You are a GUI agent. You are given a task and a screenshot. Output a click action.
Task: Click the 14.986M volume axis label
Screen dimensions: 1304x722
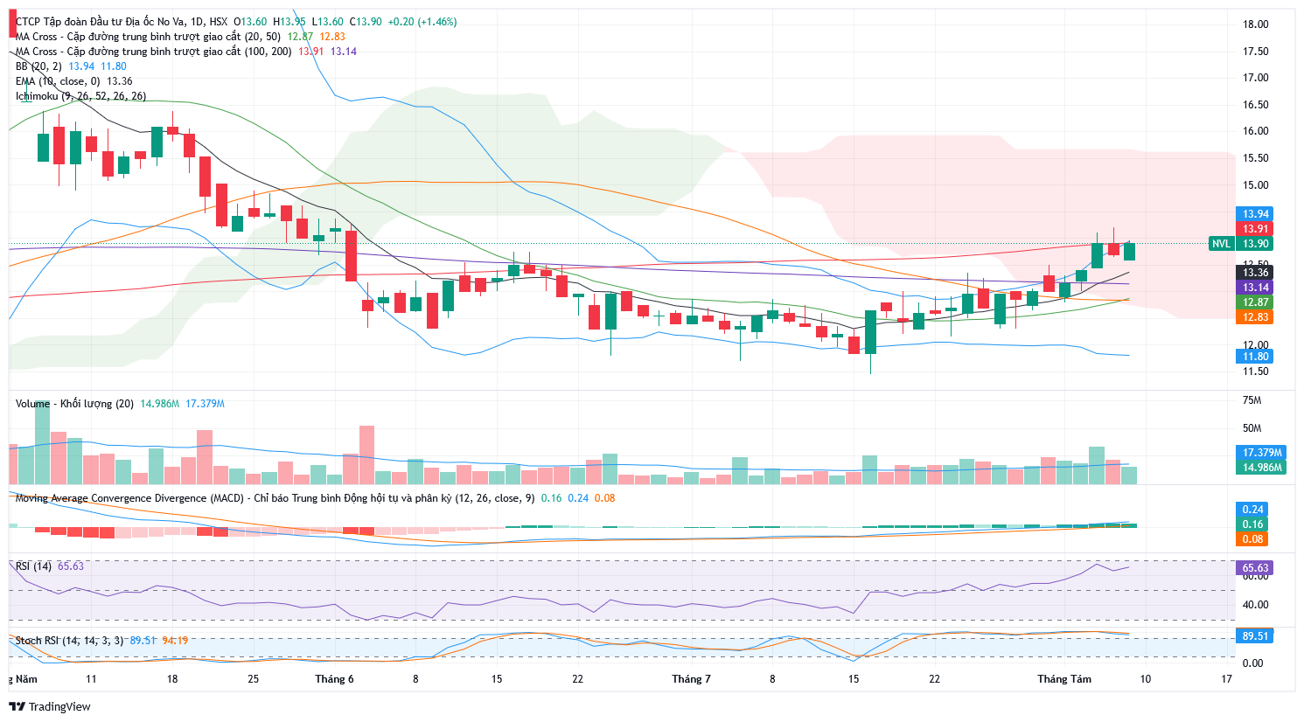click(x=1262, y=468)
